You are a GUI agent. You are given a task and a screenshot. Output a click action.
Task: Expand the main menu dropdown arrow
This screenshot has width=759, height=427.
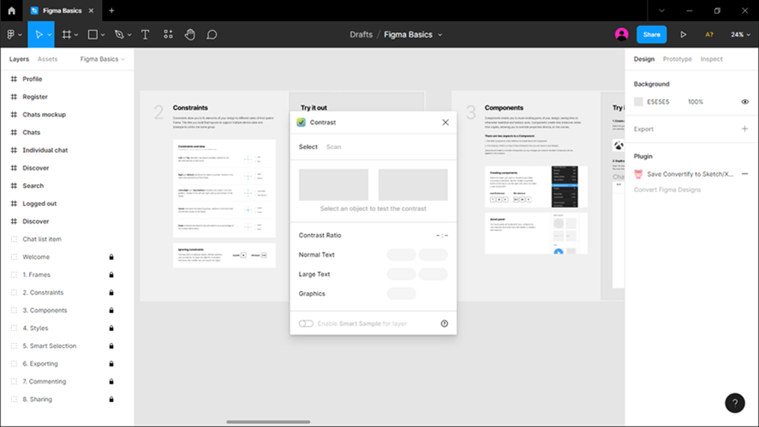[20, 35]
